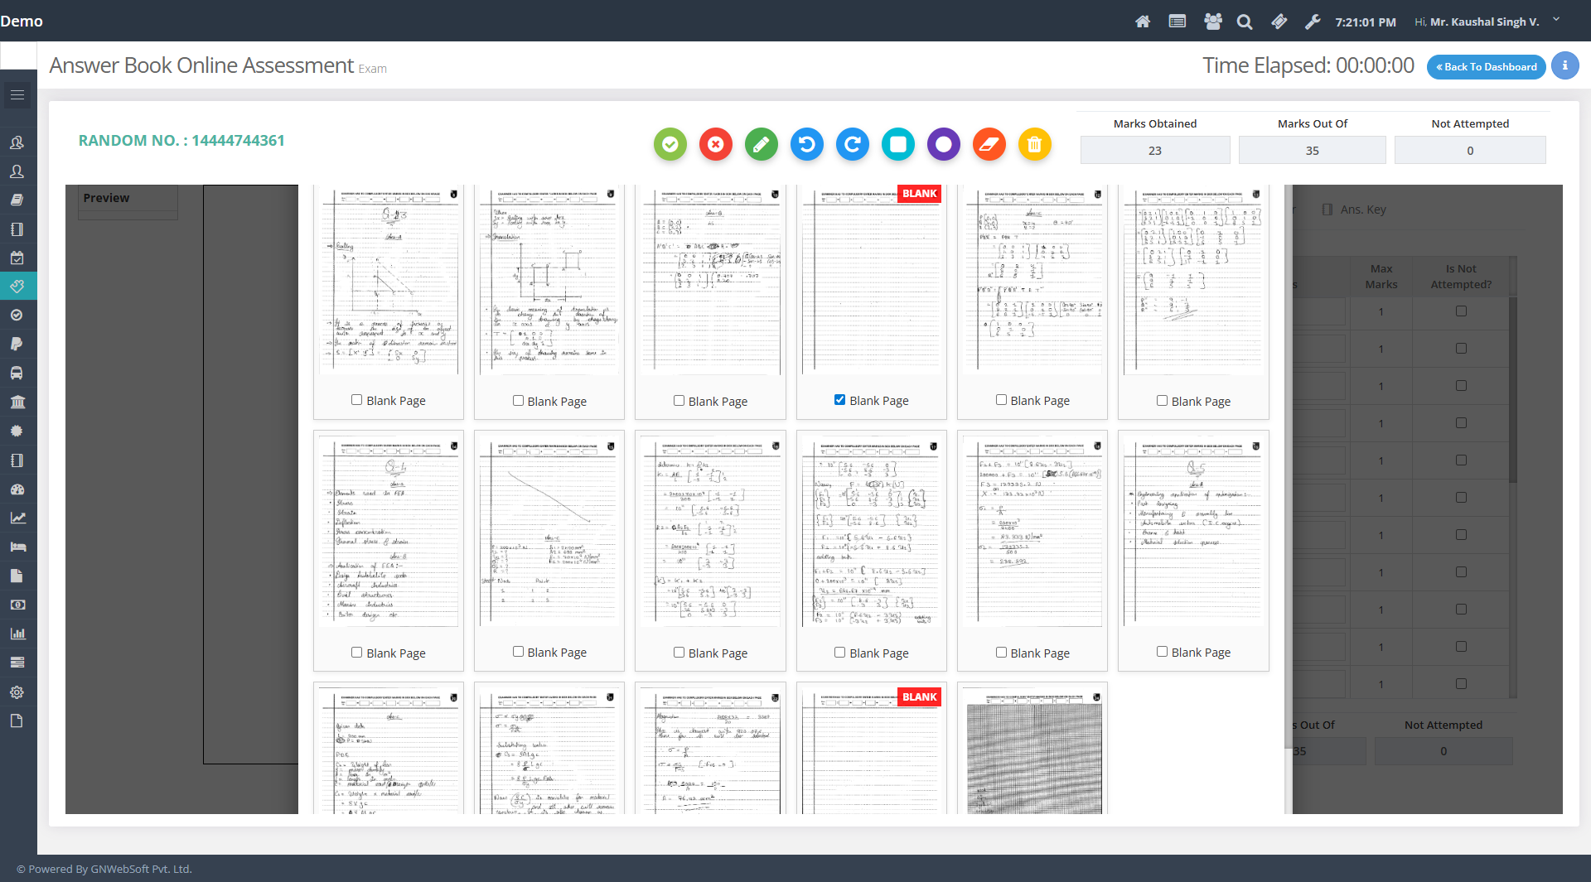Expand the user account dropdown arrow
1591x882 pixels.
(x=1556, y=20)
